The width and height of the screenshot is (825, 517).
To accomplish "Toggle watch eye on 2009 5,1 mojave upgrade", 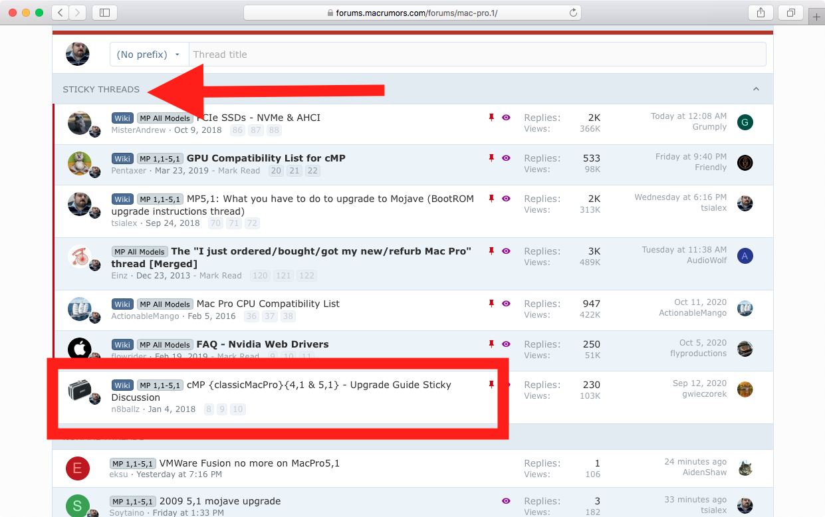I will click(506, 501).
